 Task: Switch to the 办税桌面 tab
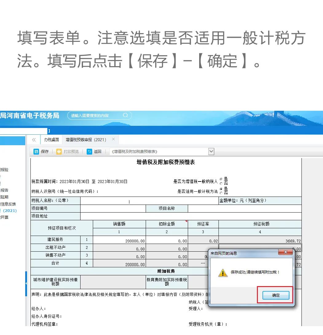click(51, 140)
